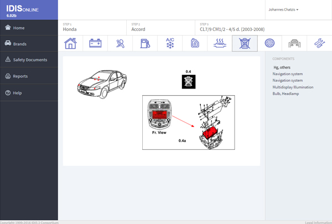Click the Help question mark icon
Viewport: 332px width, 224px height.
click(x=8, y=93)
